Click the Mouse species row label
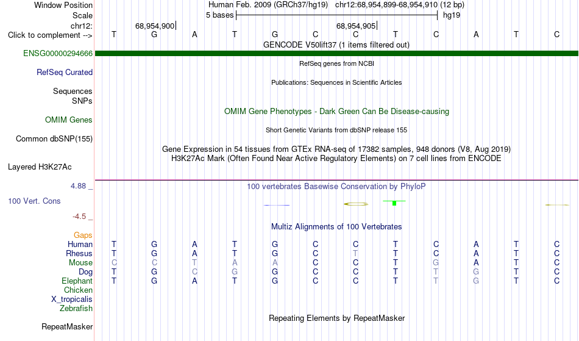The height and width of the screenshot is (341, 579). [80, 263]
